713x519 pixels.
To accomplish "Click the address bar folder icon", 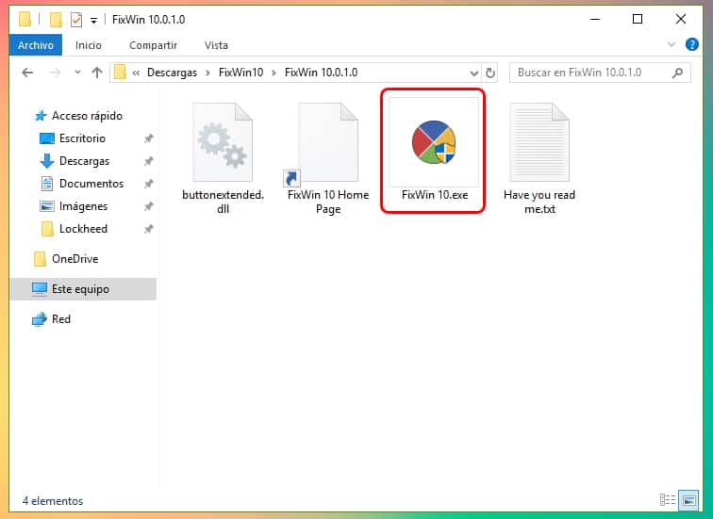I will coord(120,73).
